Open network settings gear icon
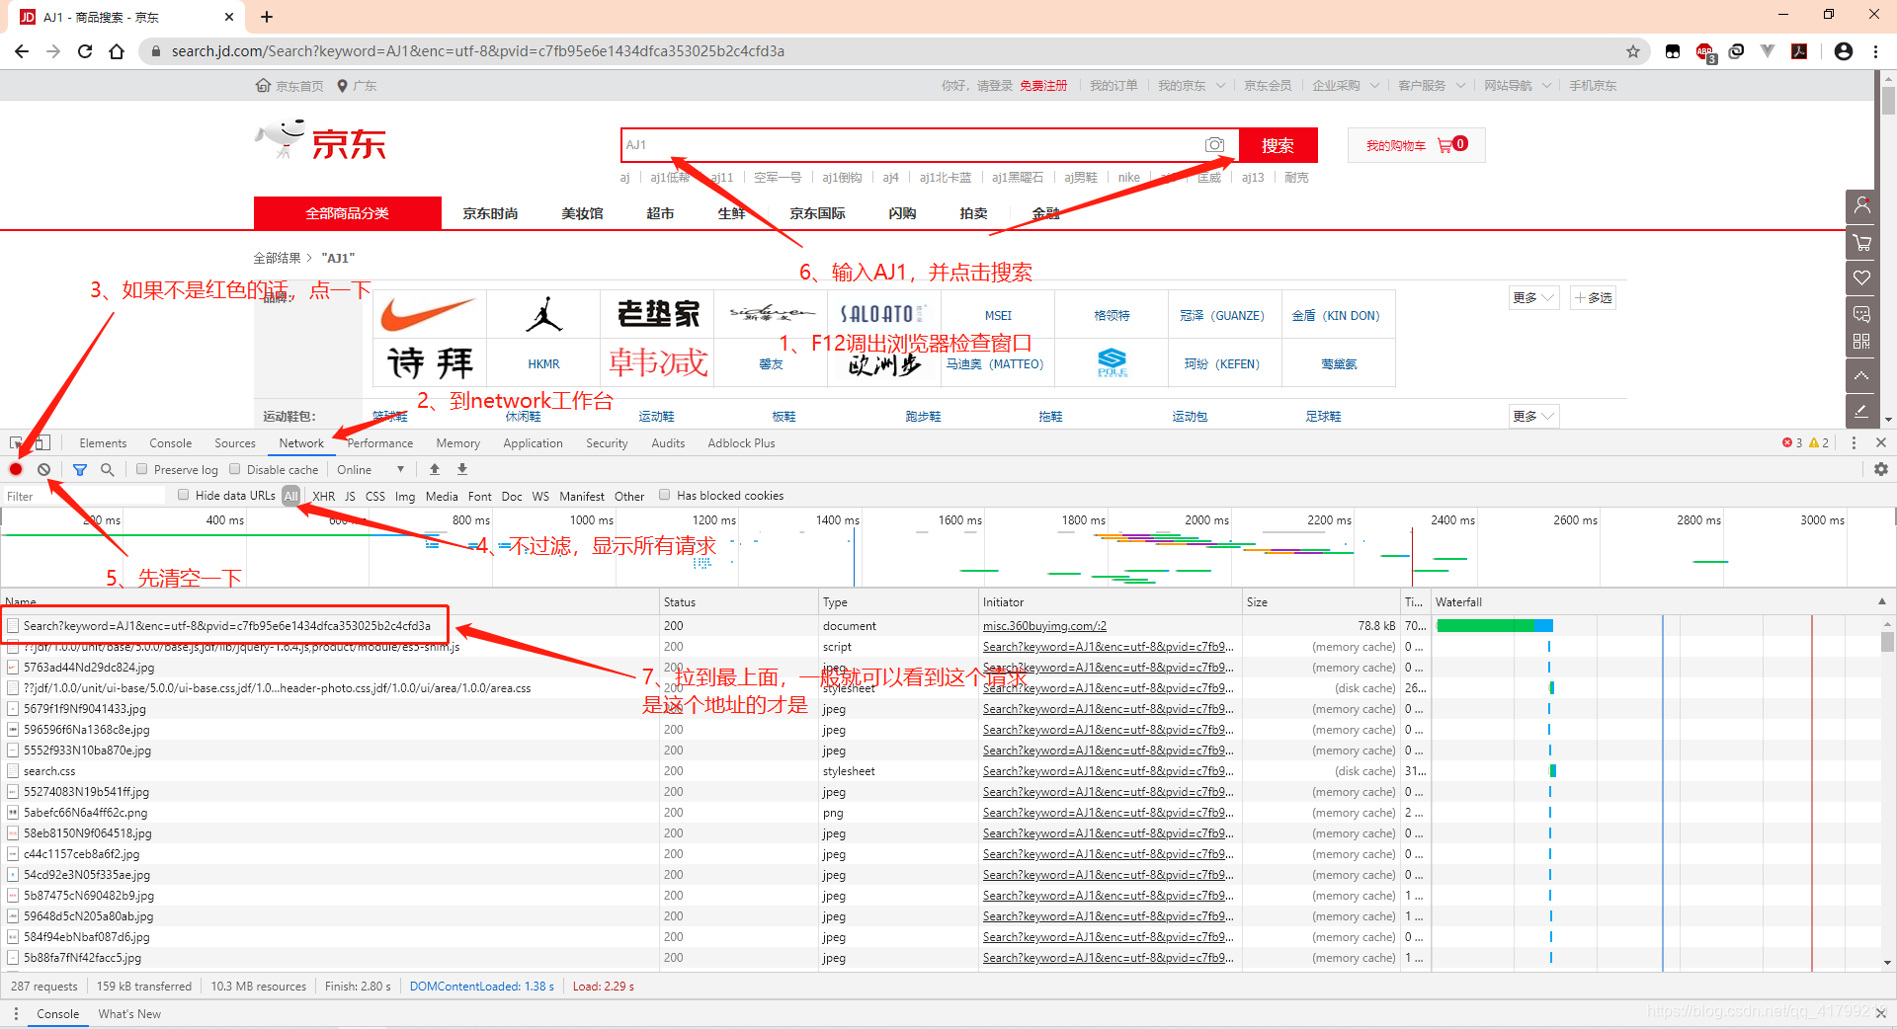Viewport: 1897px width, 1029px height. point(1881,469)
